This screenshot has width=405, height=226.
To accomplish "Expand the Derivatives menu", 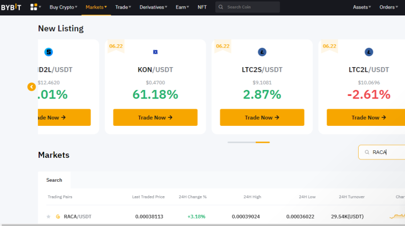I will [153, 7].
